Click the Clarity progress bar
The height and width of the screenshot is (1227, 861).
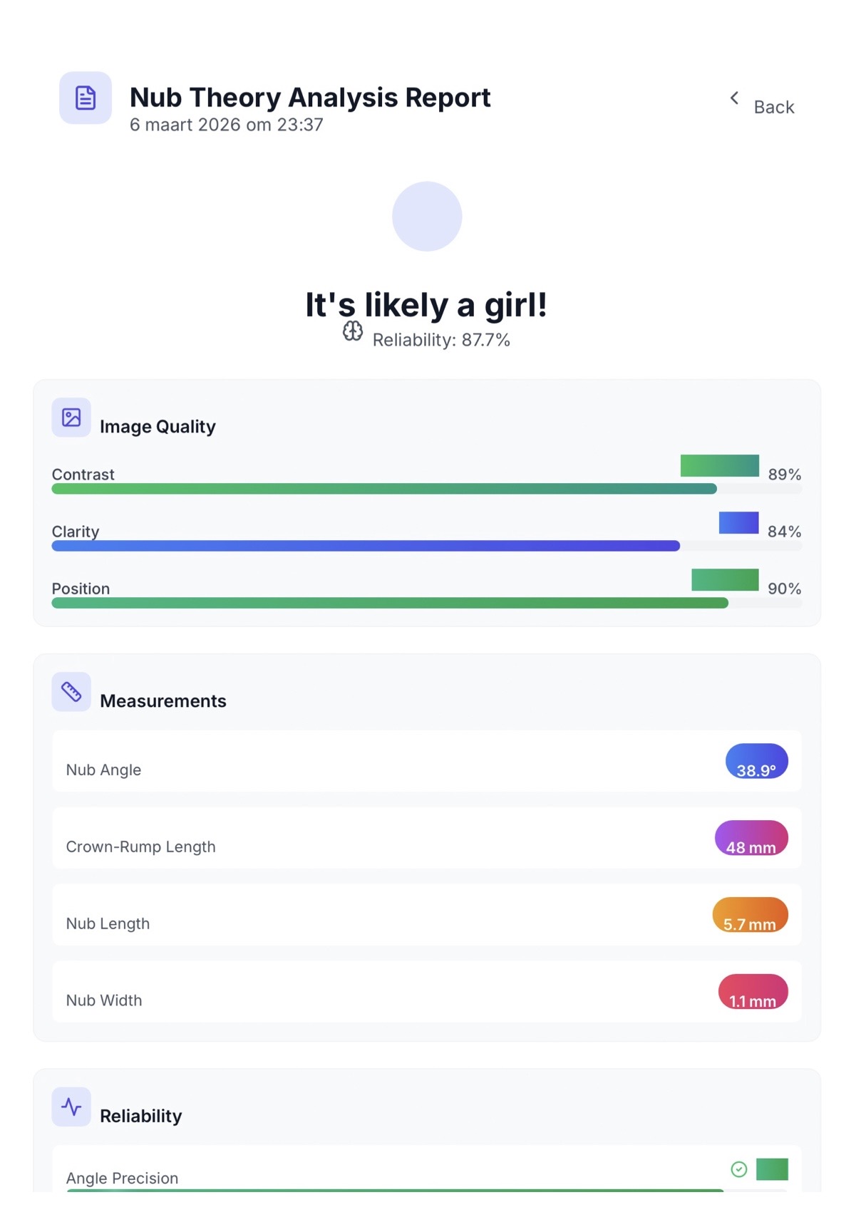point(366,546)
